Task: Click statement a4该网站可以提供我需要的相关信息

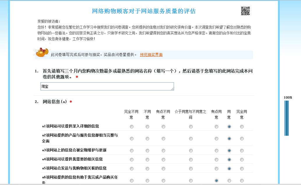Action: pyautogui.click(x=72, y=159)
